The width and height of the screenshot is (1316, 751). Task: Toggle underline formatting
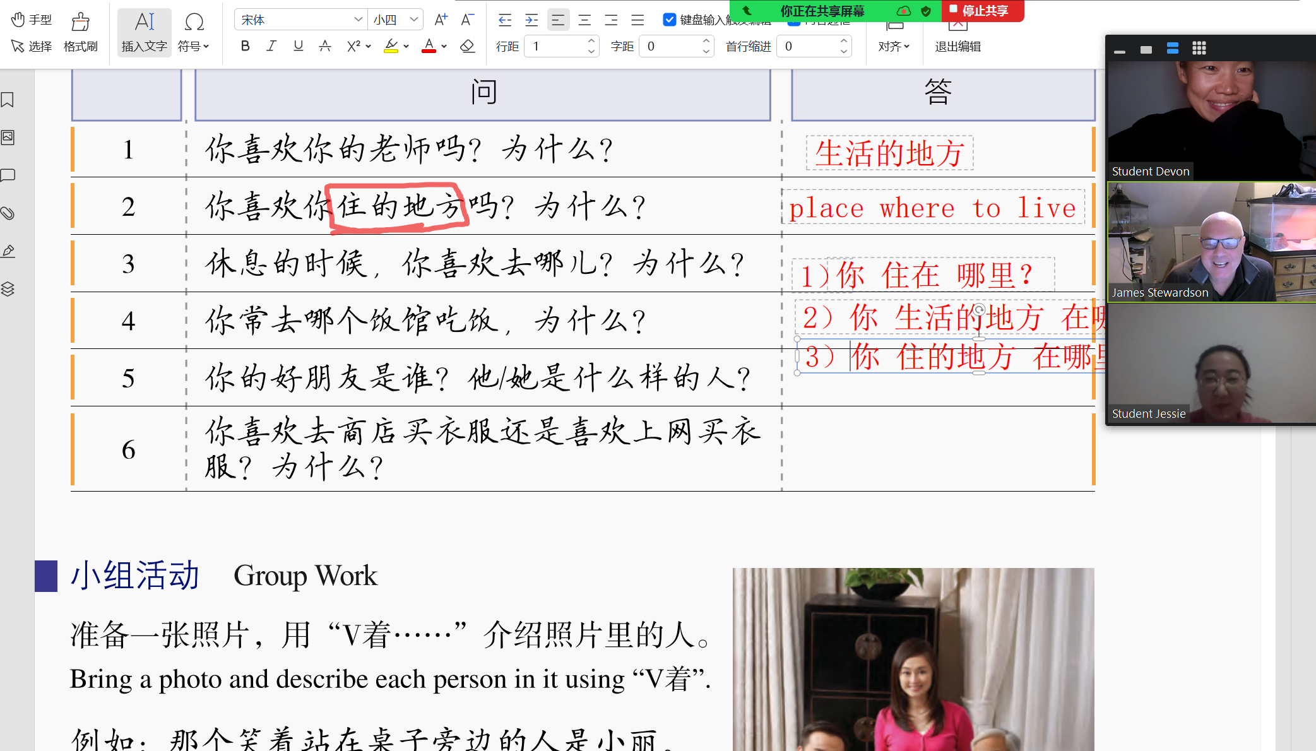click(x=298, y=46)
